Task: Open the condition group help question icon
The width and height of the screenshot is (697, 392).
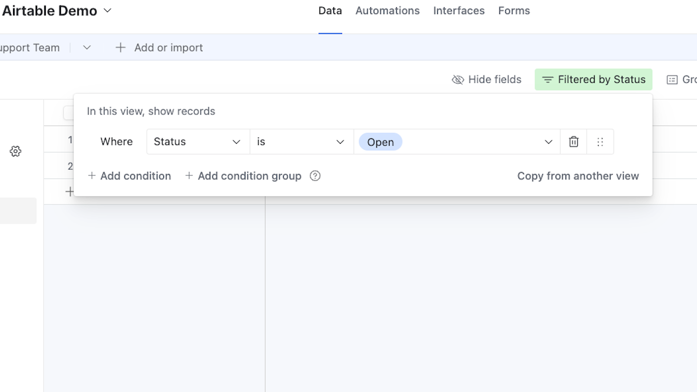Action: (315, 176)
